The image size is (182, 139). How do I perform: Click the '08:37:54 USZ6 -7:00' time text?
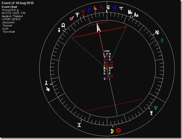13,13
